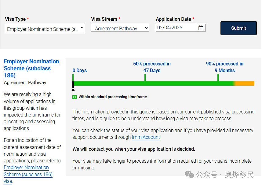Open the Visa Stream Agreement Pathway dropdown

120,28
